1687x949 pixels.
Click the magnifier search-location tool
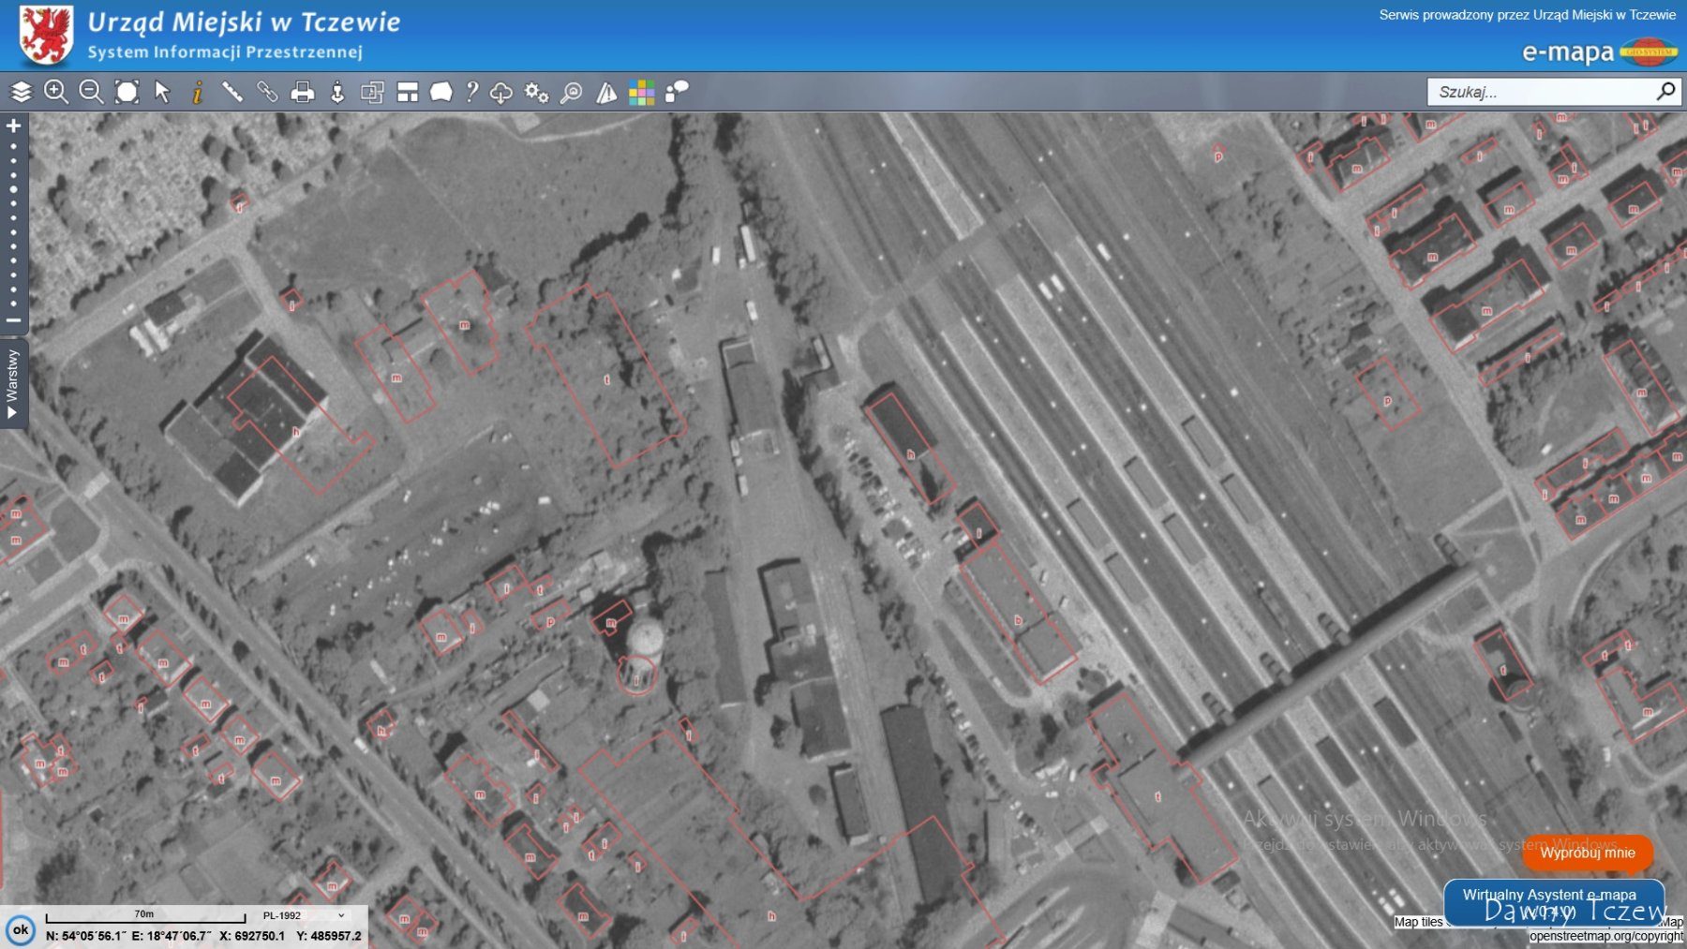coord(571,92)
